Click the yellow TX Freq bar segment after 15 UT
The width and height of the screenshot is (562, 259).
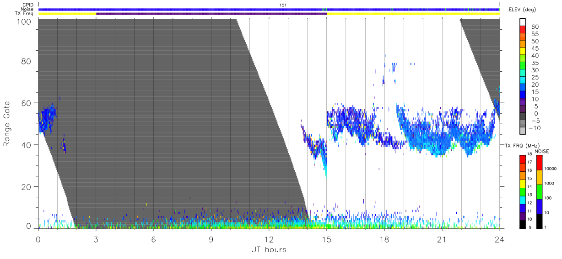tap(413, 14)
